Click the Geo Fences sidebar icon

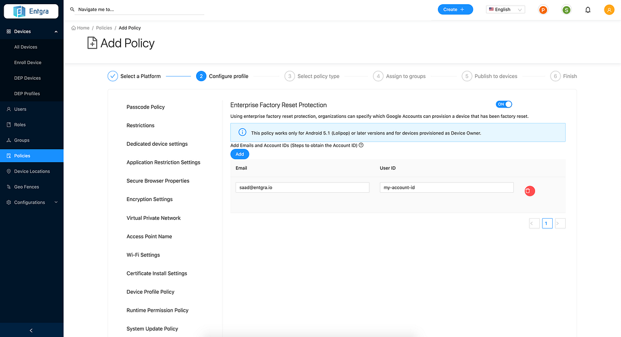[x=10, y=187]
